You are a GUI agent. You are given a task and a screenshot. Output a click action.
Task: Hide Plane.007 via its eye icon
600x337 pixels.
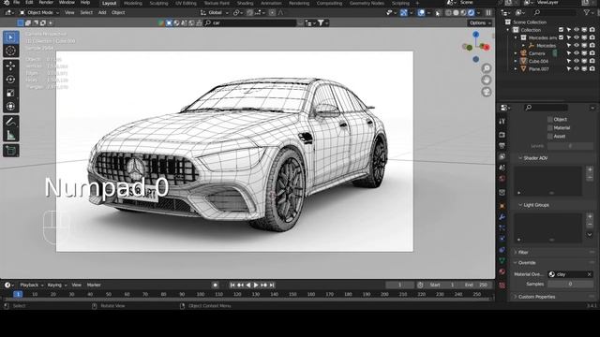pos(577,68)
